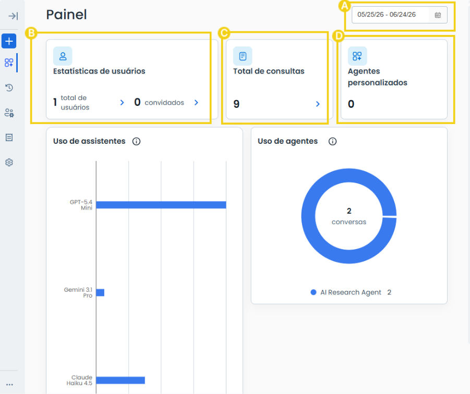Image resolution: width=470 pixels, height=394 pixels.
Task: Click the blue donut chart ring
Action: tap(309, 216)
